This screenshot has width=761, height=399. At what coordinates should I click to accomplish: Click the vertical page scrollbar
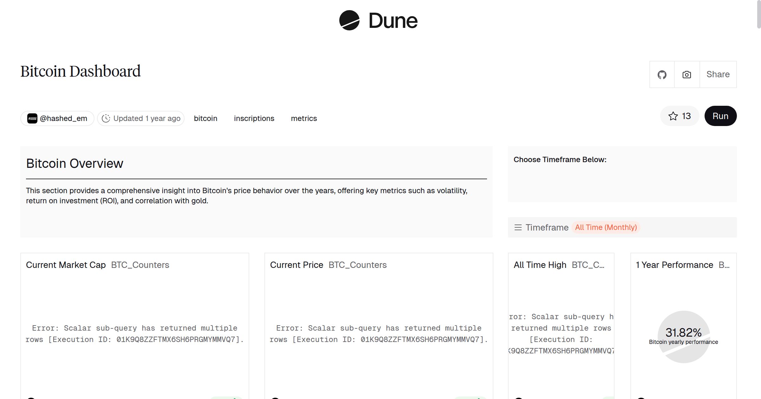click(x=758, y=14)
